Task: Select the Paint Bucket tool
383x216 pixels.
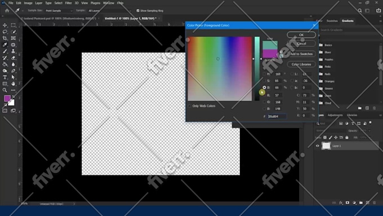Action: 5,64
